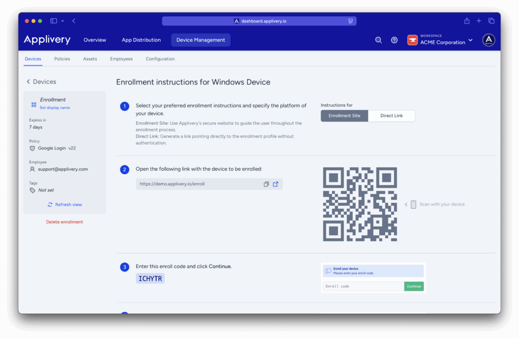Image resolution: width=519 pixels, height=338 pixels.
Task: Click the enrollment URL field
Action: click(209, 184)
